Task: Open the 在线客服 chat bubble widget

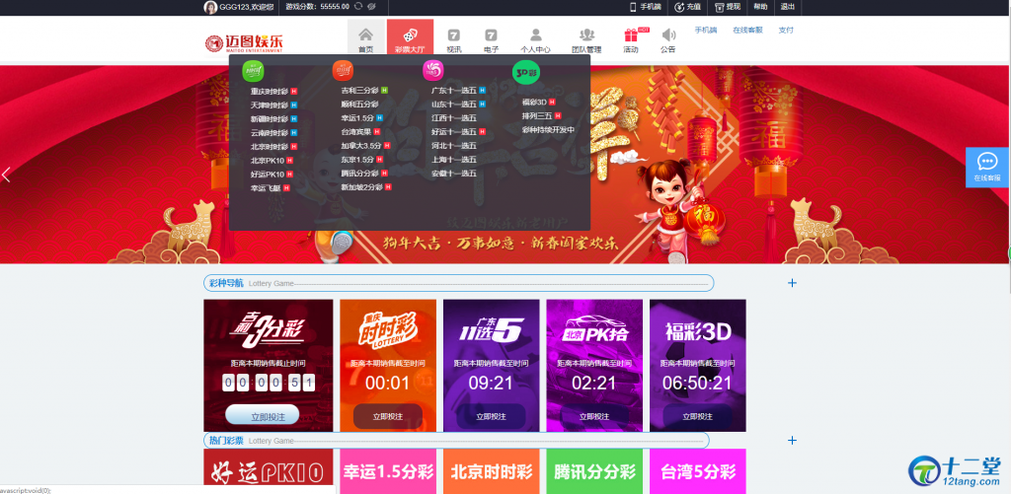Action: [987, 167]
